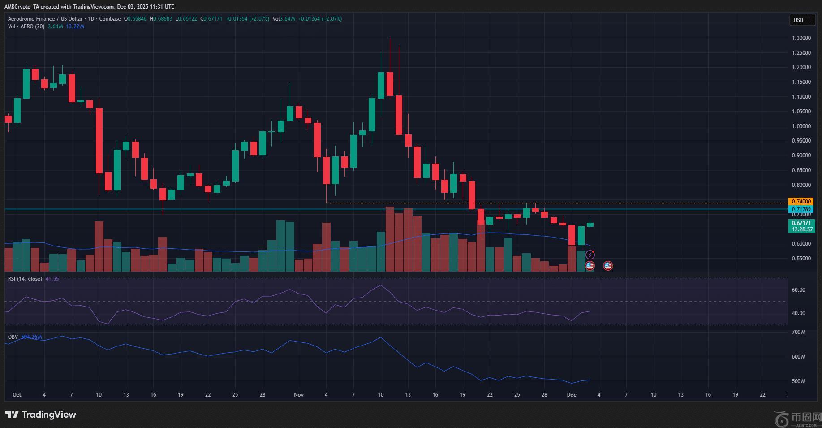Click the left US flag economic event icon
The height and width of the screenshot is (428, 822).
coord(590,266)
